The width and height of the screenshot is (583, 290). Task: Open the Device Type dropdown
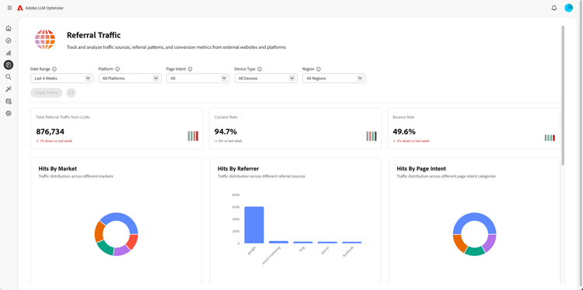(266, 78)
